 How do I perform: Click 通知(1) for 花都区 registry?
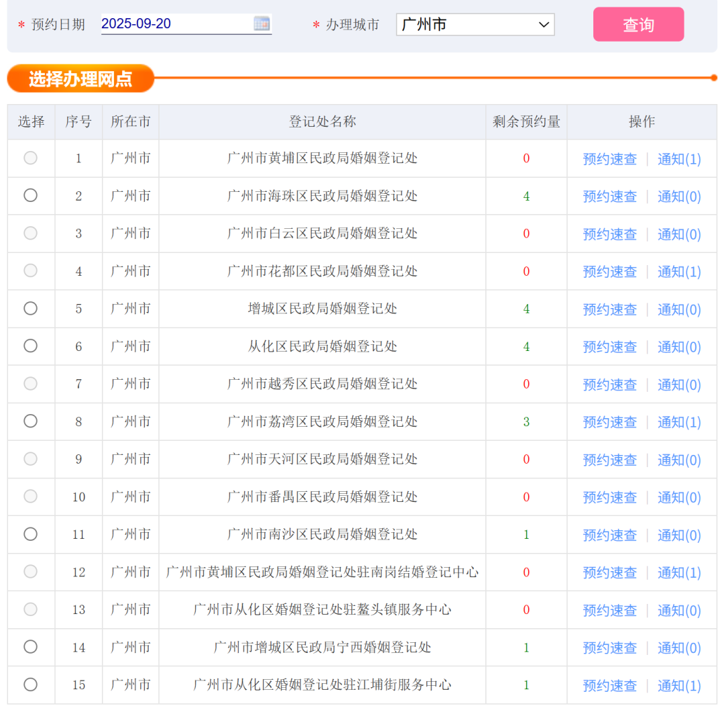click(x=679, y=272)
